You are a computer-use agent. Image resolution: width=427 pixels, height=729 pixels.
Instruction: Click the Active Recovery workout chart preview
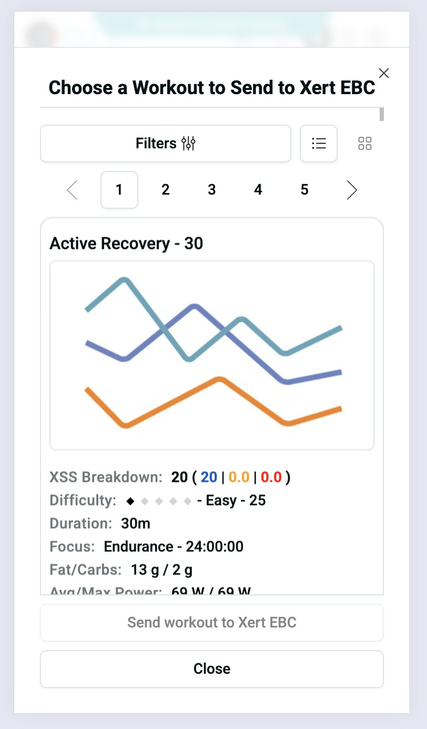pos(212,355)
